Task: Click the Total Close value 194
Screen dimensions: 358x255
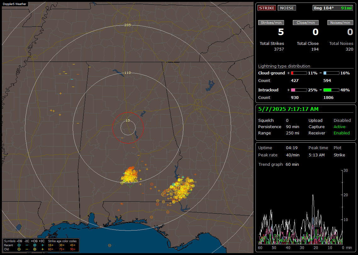Action: [315, 49]
